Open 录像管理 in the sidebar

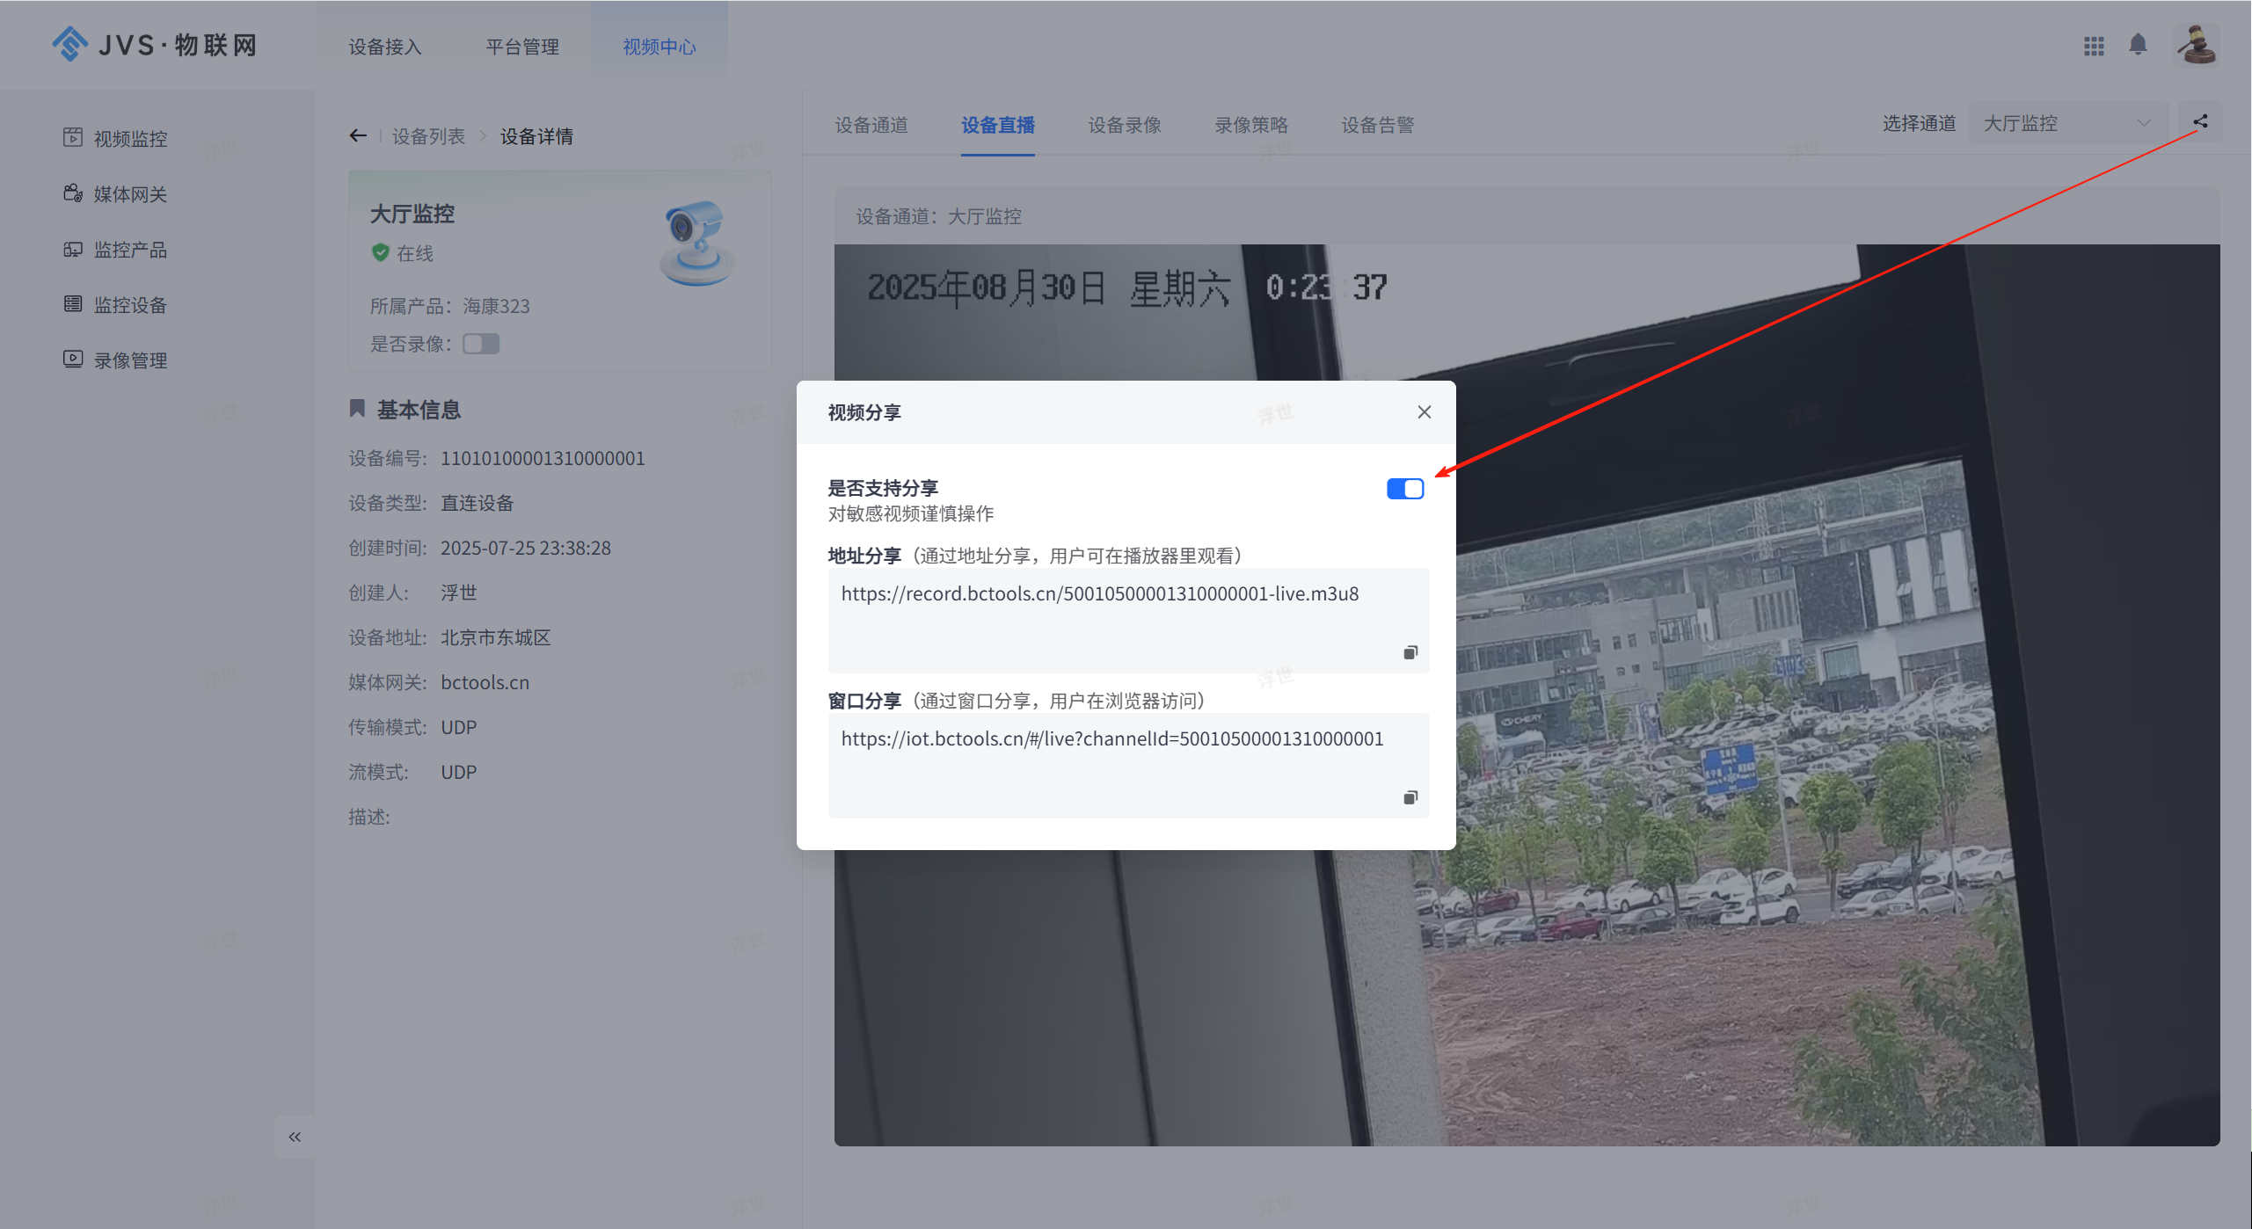point(130,360)
